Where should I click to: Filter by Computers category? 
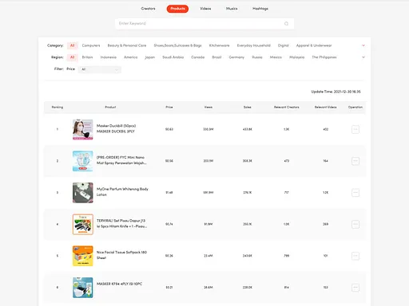click(91, 45)
